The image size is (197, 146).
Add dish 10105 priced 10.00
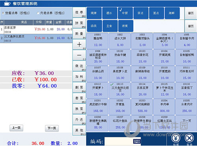click(x=186, y=57)
